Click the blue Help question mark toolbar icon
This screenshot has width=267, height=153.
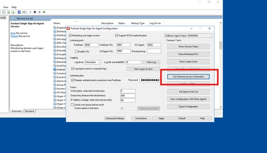19,12
